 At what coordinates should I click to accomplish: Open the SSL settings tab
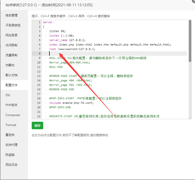pos(8,95)
